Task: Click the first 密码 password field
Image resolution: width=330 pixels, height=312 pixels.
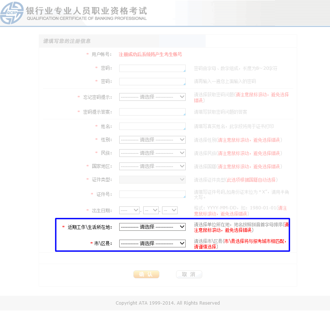Action: [x=152, y=68]
